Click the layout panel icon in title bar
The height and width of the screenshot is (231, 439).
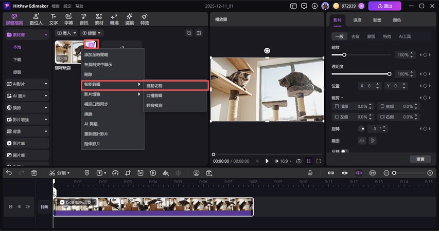pyautogui.click(x=293, y=6)
